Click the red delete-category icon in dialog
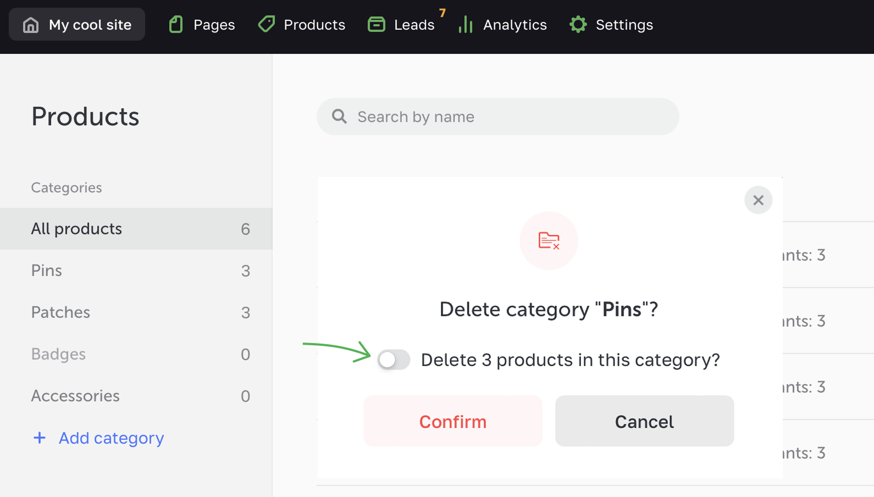This screenshot has width=874, height=497. point(549,241)
